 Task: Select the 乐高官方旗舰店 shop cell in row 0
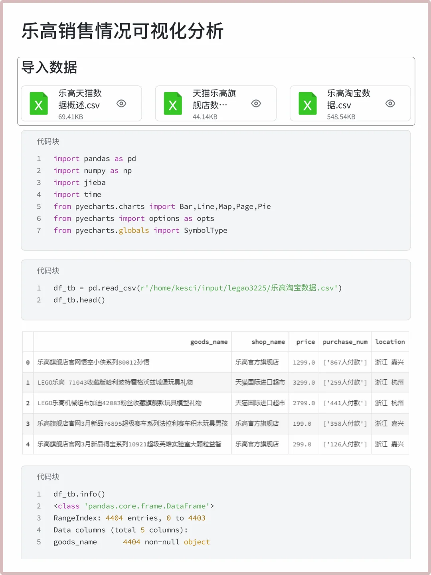[x=260, y=362]
